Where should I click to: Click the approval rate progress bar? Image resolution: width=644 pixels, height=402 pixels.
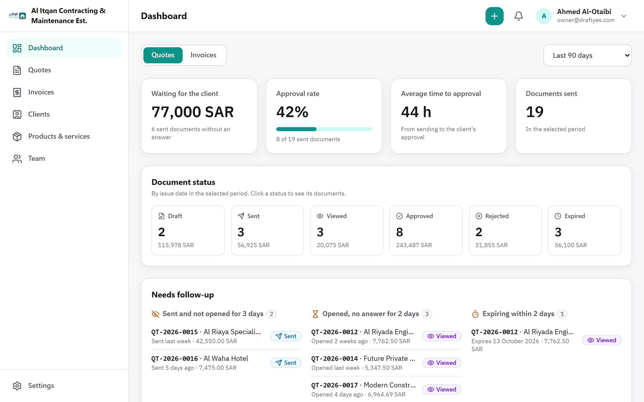coord(324,129)
